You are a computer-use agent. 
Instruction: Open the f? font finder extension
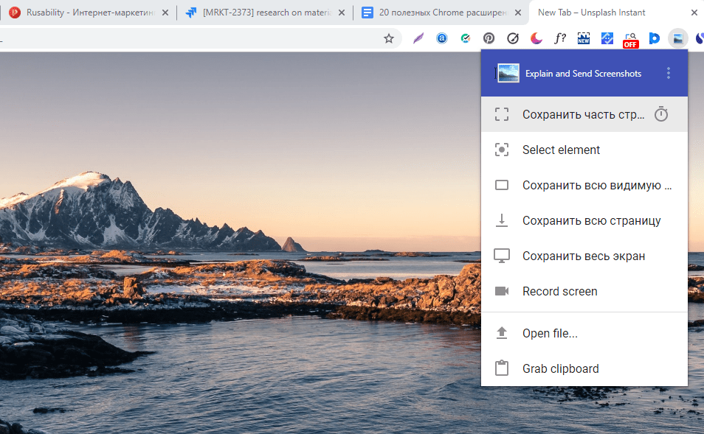pyautogui.click(x=560, y=38)
